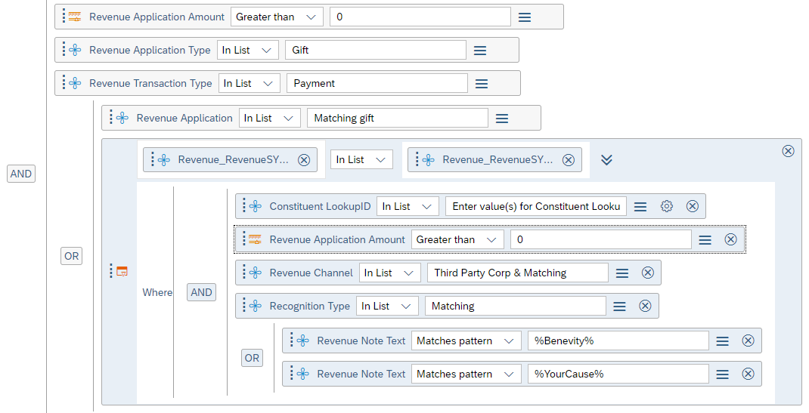Click the Payment value field
This screenshot has height=413, width=809.
(377, 83)
